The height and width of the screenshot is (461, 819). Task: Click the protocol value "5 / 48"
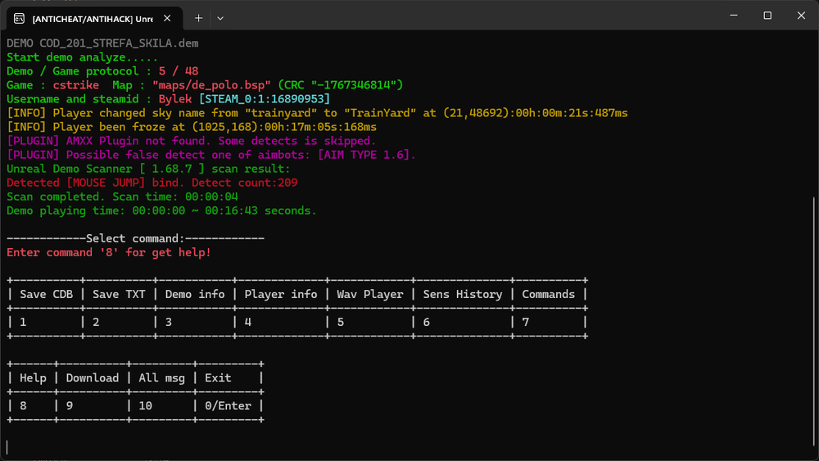click(178, 71)
